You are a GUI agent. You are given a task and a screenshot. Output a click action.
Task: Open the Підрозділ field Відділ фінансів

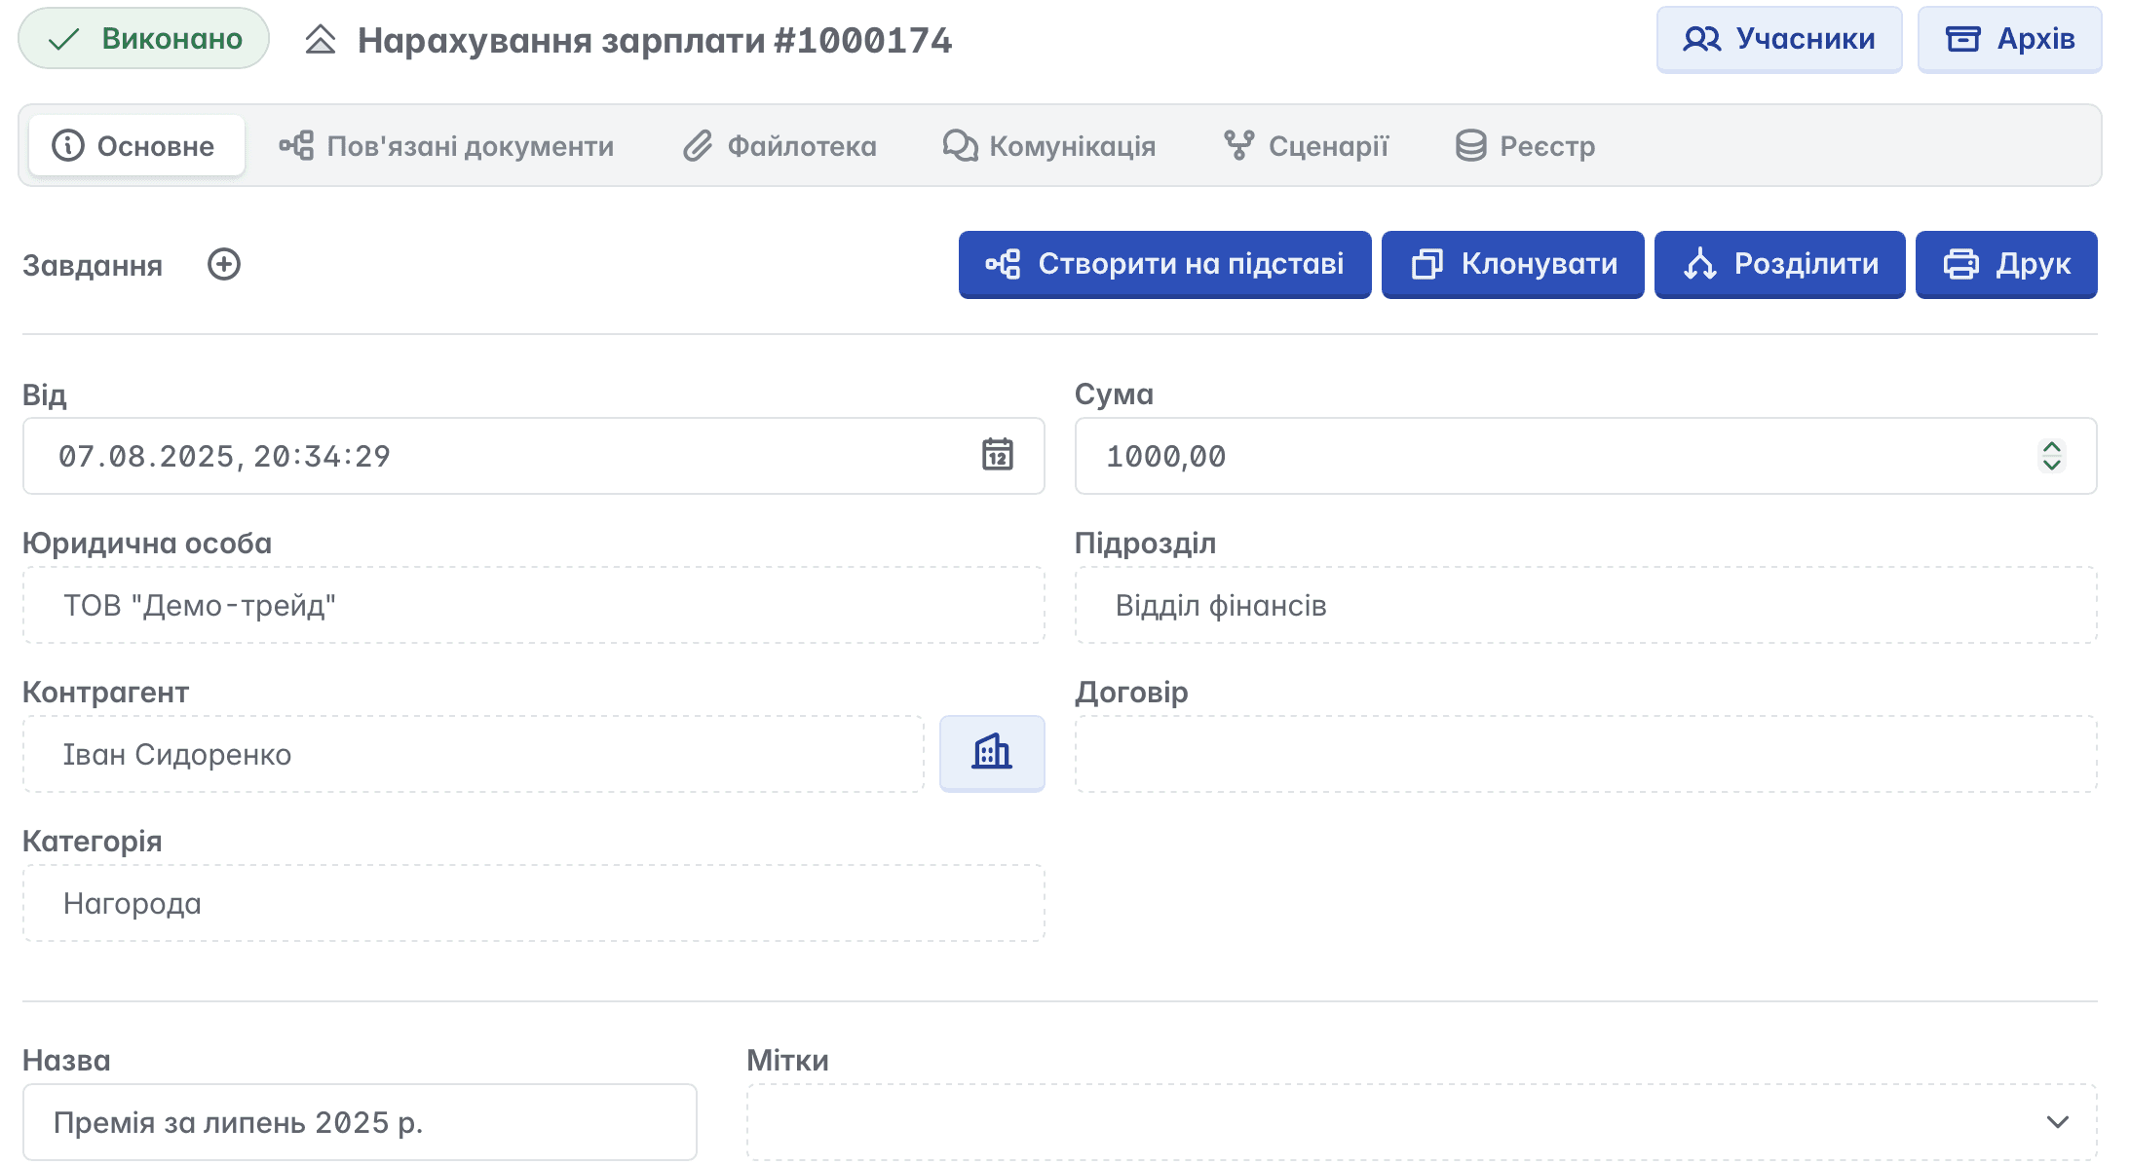[x=1584, y=605]
